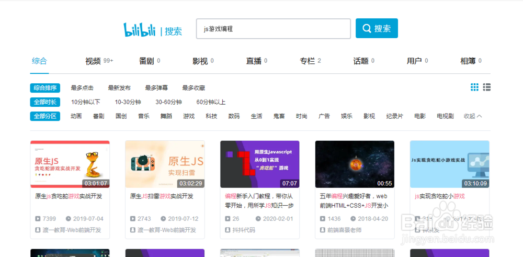The height and width of the screenshot is (257, 523).
Task: Switch to grid view layout icon
Action: [x=474, y=87]
